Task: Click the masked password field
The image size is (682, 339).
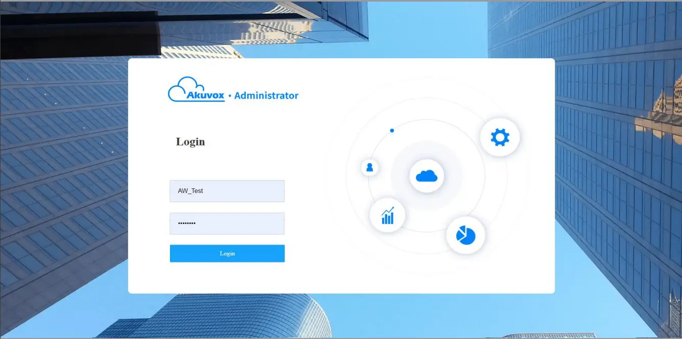Action: point(227,223)
